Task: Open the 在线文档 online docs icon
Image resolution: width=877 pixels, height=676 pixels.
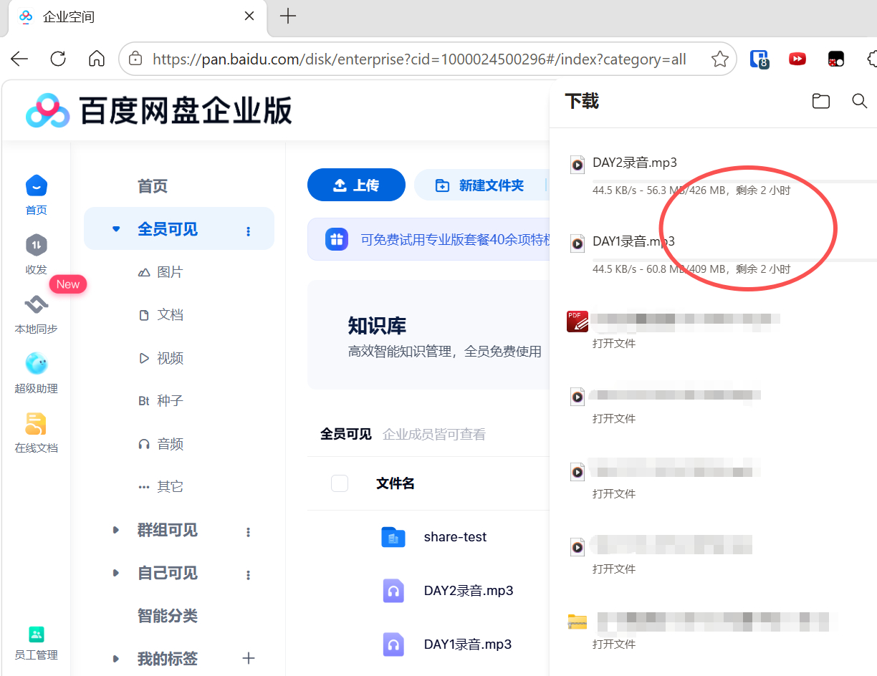Action: pos(36,423)
